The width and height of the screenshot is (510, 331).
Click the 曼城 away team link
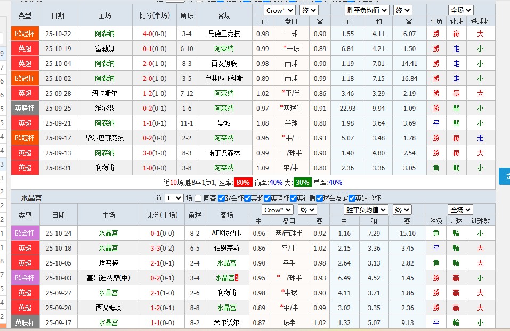tap(223, 123)
